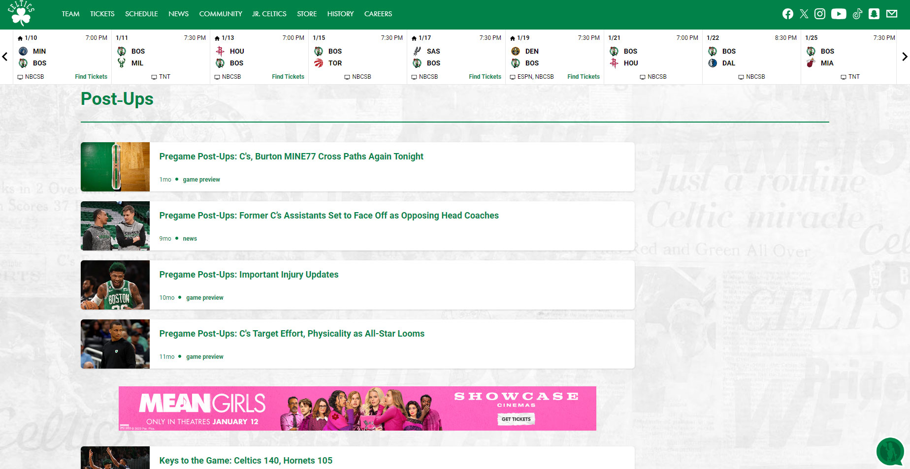Click the email envelope icon
Viewport: 910px width, 469px height.
tap(892, 14)
